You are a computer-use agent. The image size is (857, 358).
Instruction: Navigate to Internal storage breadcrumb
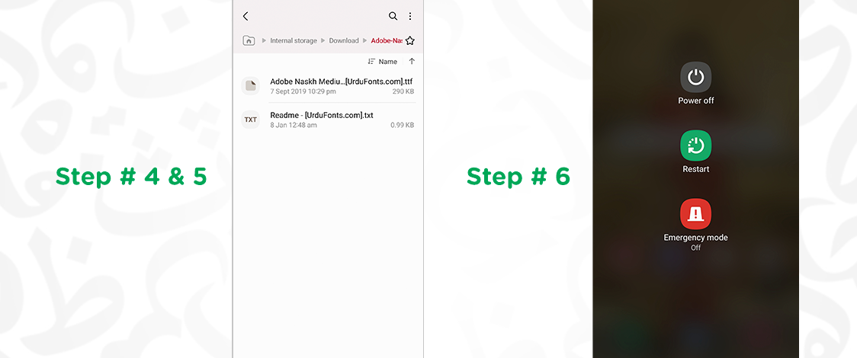294,41
